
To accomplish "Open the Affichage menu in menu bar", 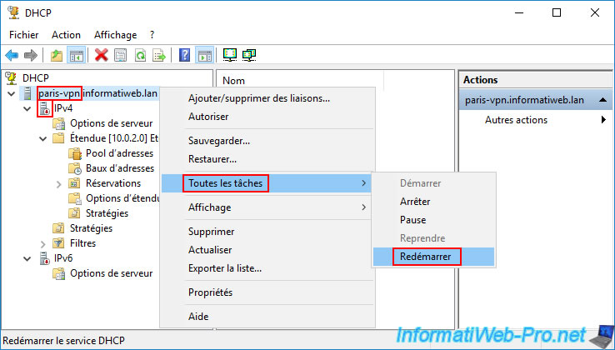I will (x=115, y=35).
